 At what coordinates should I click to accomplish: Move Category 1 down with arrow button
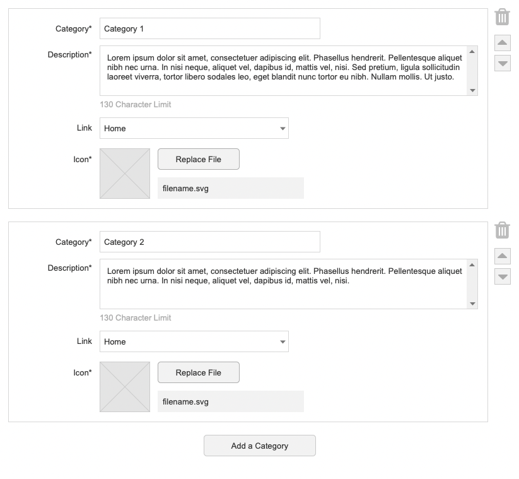tap(502, 63)
